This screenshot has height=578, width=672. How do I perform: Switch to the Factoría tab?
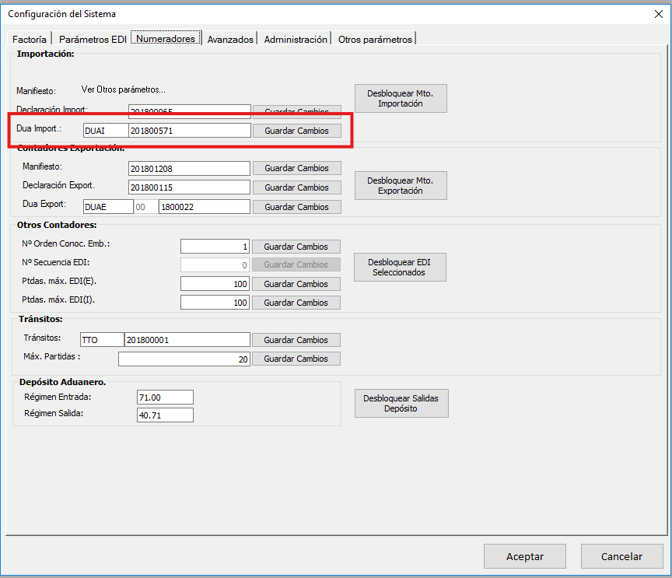[30, 39]
